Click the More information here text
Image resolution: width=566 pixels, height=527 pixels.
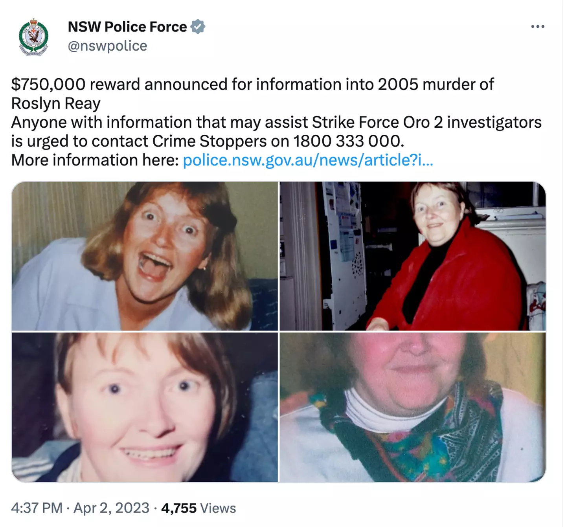pyautogui.click(x=95, y=160)
